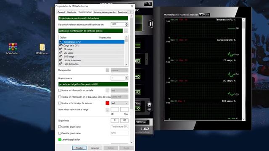Open the LCD font 'fuente 4x6' dropdown
Image resolution: width=269 pixels, height=151 pixels.
pos(119,97)
